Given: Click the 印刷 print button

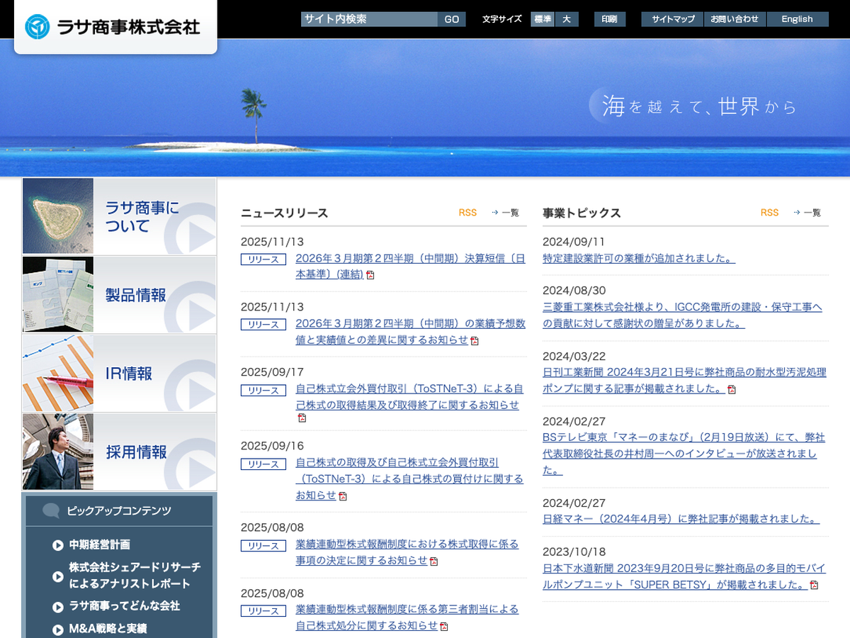Looking at the screenshot, I should coord(609,19).
